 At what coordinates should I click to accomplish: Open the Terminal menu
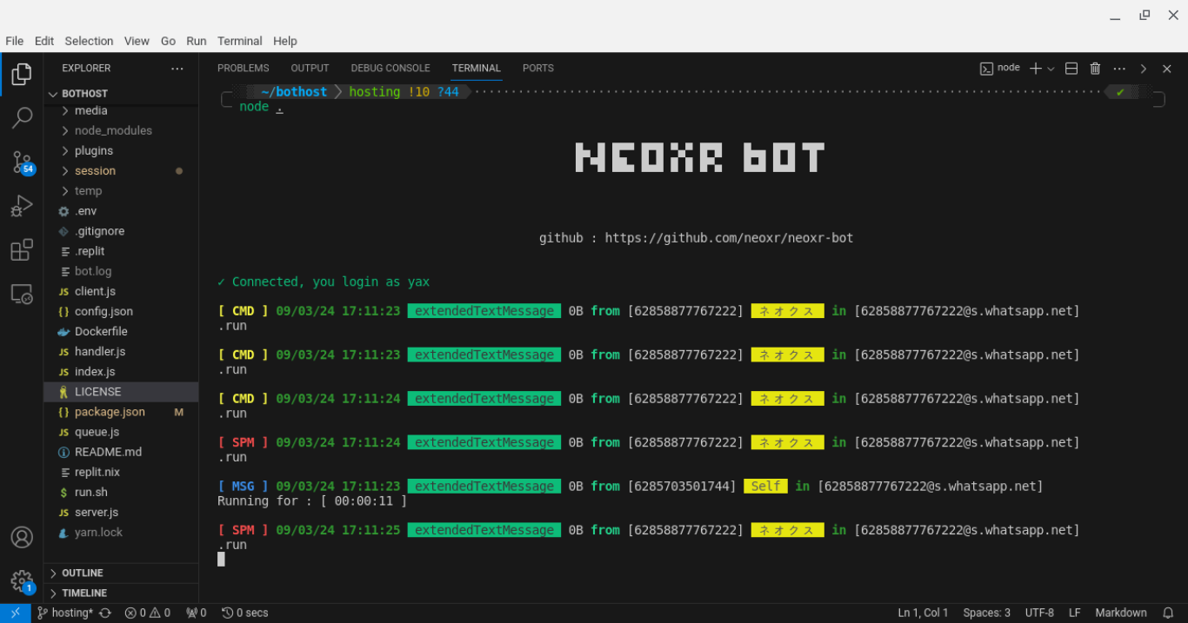click(240, 41)
